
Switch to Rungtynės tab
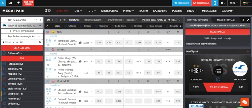[x=74, y=20]
